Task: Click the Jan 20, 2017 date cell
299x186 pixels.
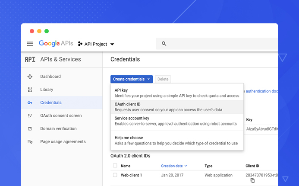Action: (172, 175)
